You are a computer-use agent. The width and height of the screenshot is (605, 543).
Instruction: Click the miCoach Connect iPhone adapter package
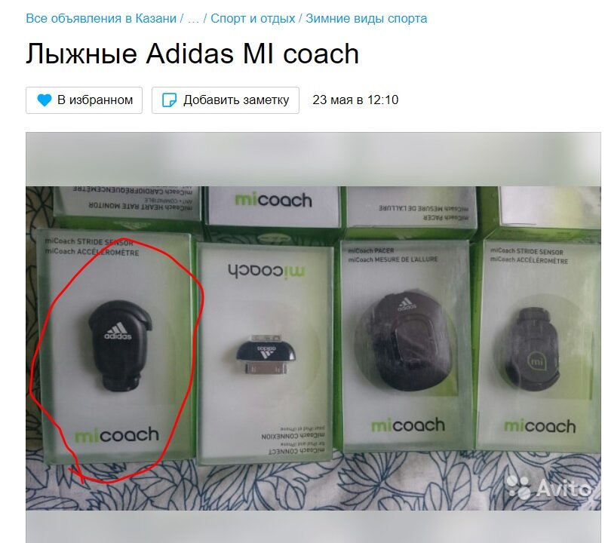[x=266, y=351]
